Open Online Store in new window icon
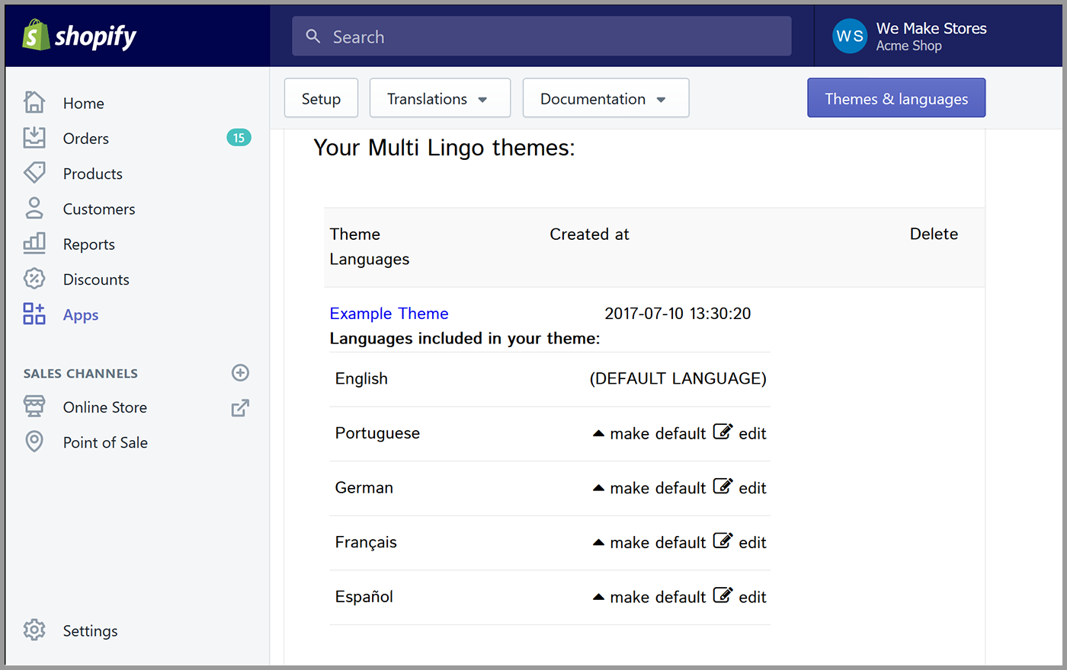 (x=240, y=408)
